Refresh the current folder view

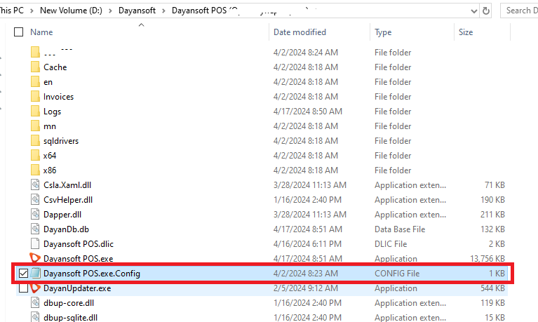point(486,11)
